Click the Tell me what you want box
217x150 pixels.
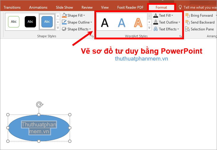(x=200, y=7)
